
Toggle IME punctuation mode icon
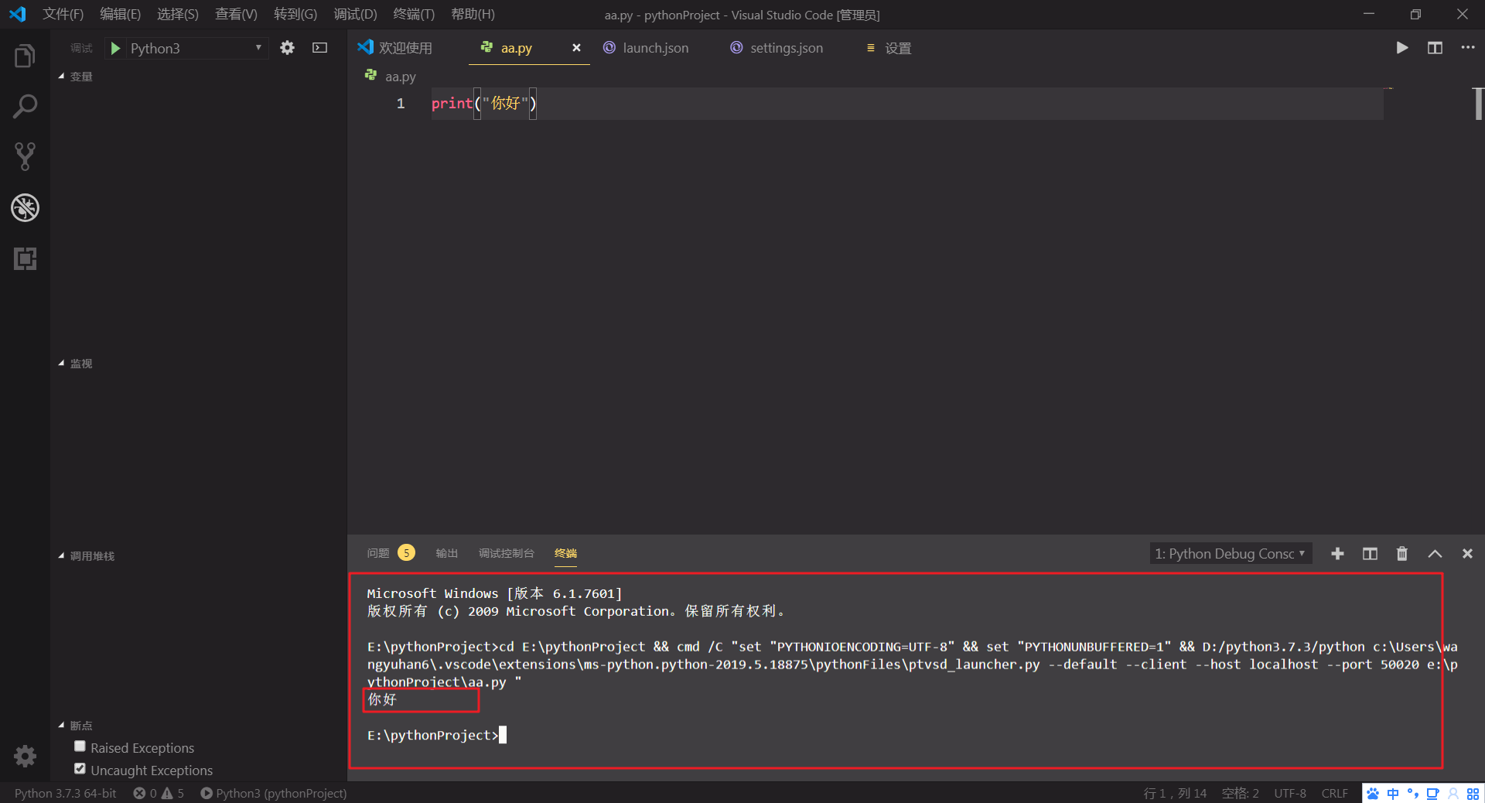[x=1413, y=794]
